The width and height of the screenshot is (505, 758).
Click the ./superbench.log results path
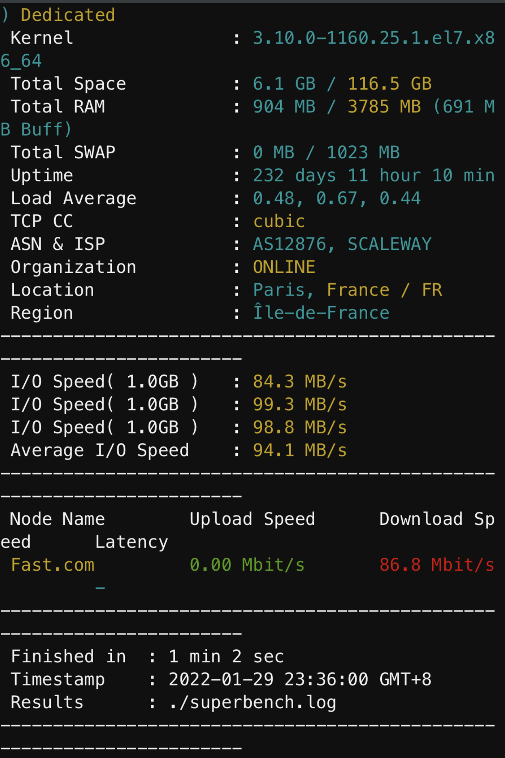pos(252,703)
